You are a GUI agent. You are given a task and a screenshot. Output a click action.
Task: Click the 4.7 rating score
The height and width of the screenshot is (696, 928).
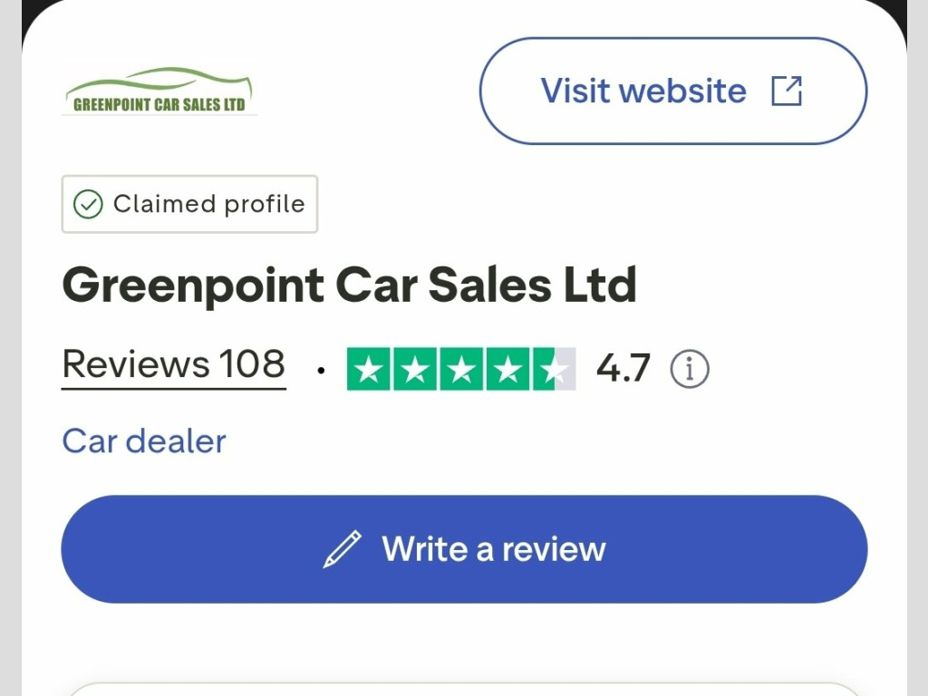(623, 368)
